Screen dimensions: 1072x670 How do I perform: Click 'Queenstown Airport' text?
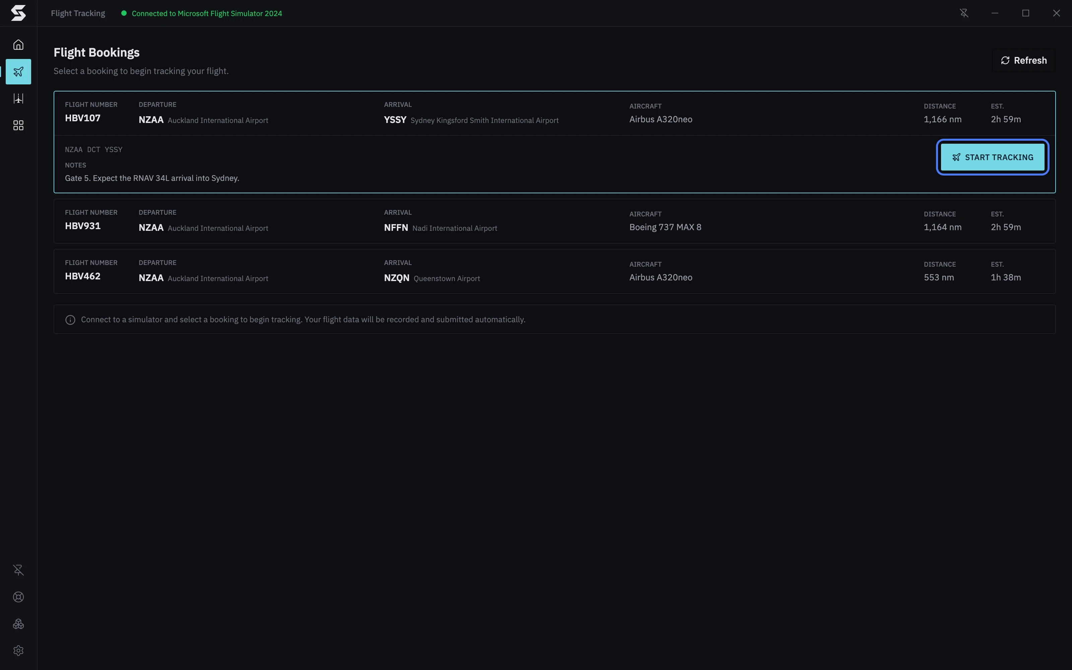[447, 278]
